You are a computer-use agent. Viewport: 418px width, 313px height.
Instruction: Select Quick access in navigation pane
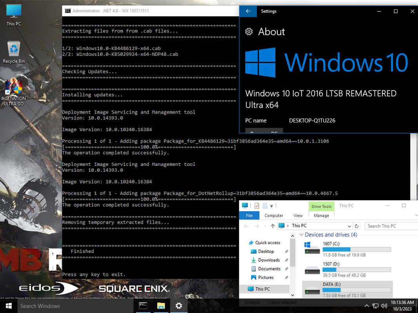(x=268, y=243)
